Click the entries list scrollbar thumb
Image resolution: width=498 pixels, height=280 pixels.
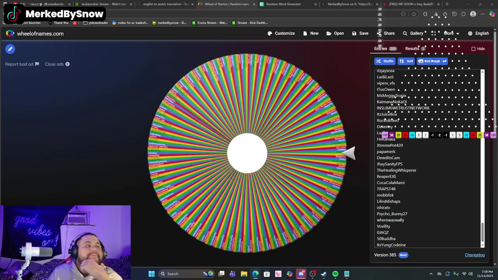tap(482, 232)
